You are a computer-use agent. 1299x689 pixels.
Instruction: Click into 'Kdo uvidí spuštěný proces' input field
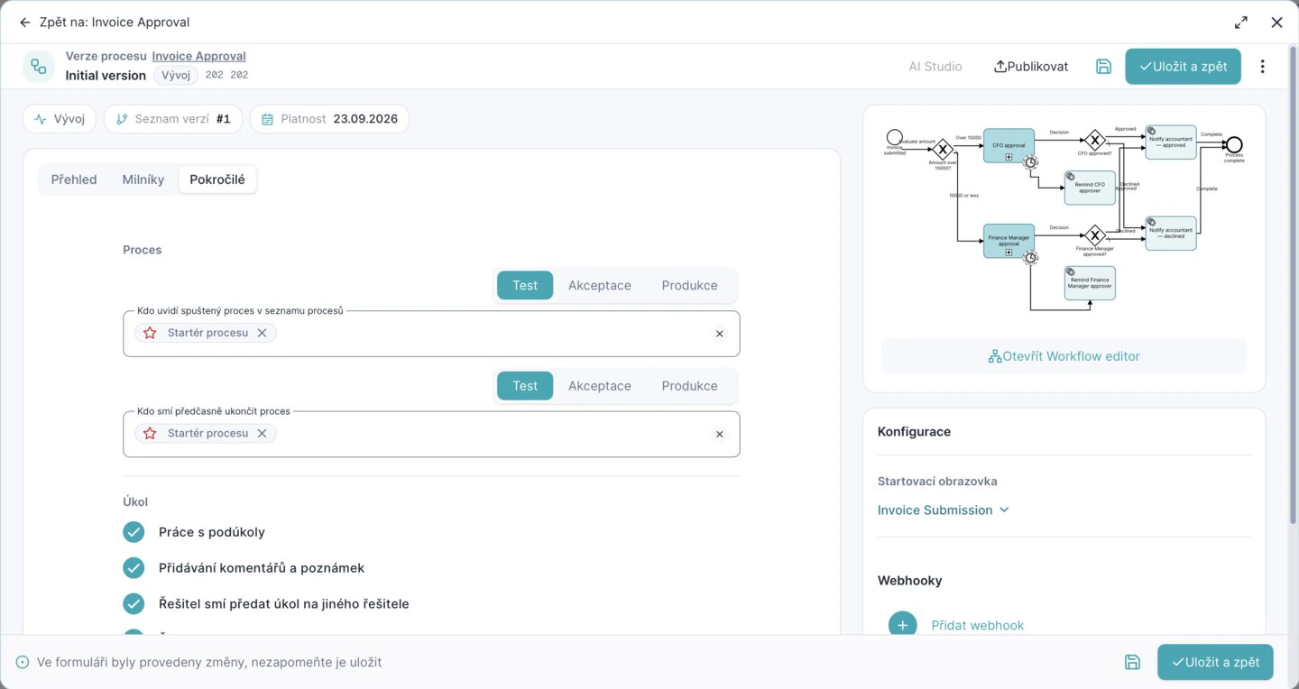[431, 334]
